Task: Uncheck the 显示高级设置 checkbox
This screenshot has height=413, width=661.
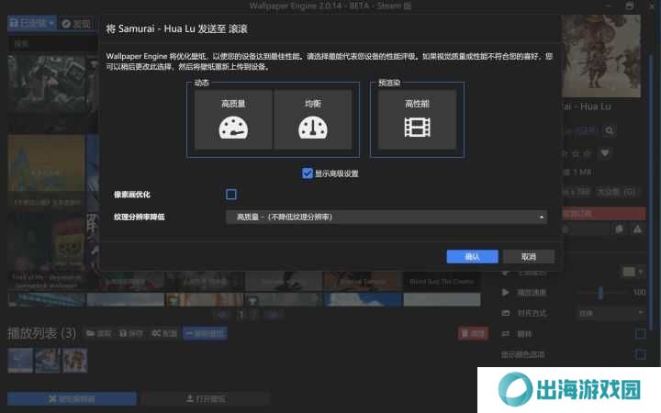Action: pos(308,173)
